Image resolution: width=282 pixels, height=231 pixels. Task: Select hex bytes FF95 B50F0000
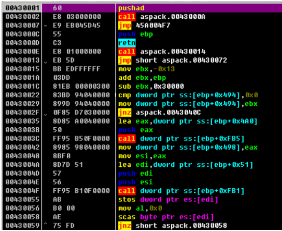(x=81, y=139)
